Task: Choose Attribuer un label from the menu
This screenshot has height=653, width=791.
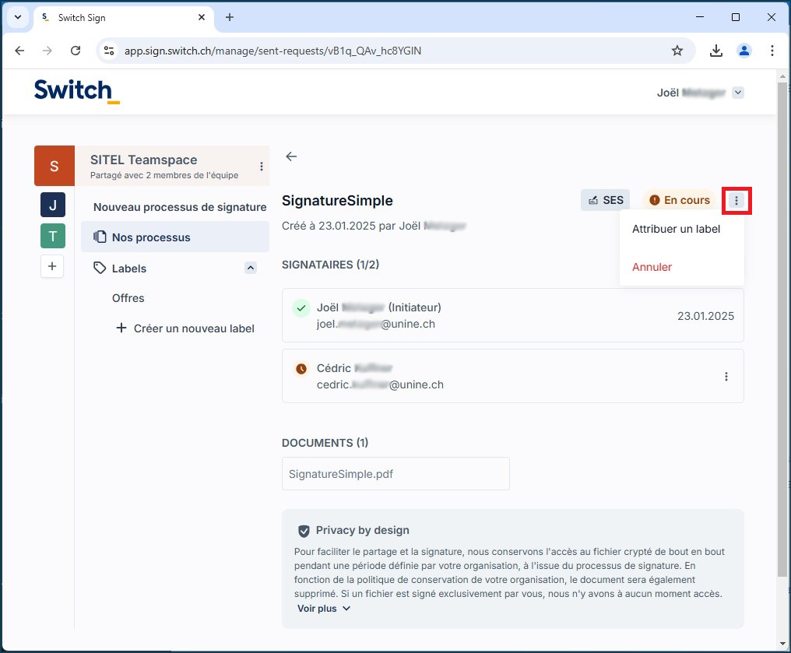Action: coord(676,230)
